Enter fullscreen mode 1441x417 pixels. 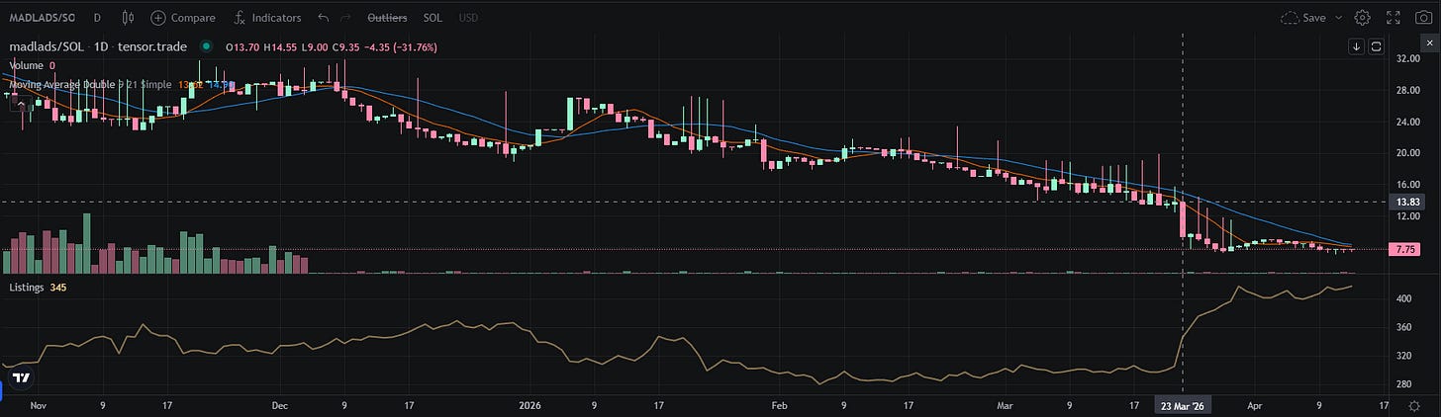click(1393, 18)
